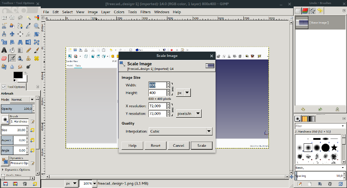
Task: Select the Text tool
Action: tap(4, 50)
